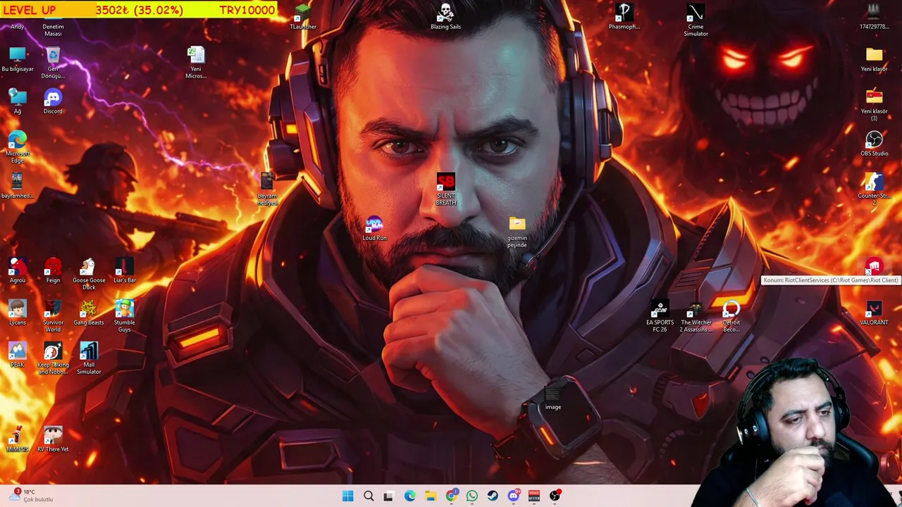The width and height of the screenshot is (902, 507).
Task: Open the Bu bilgisayar icon
Action: pos(18,60)
